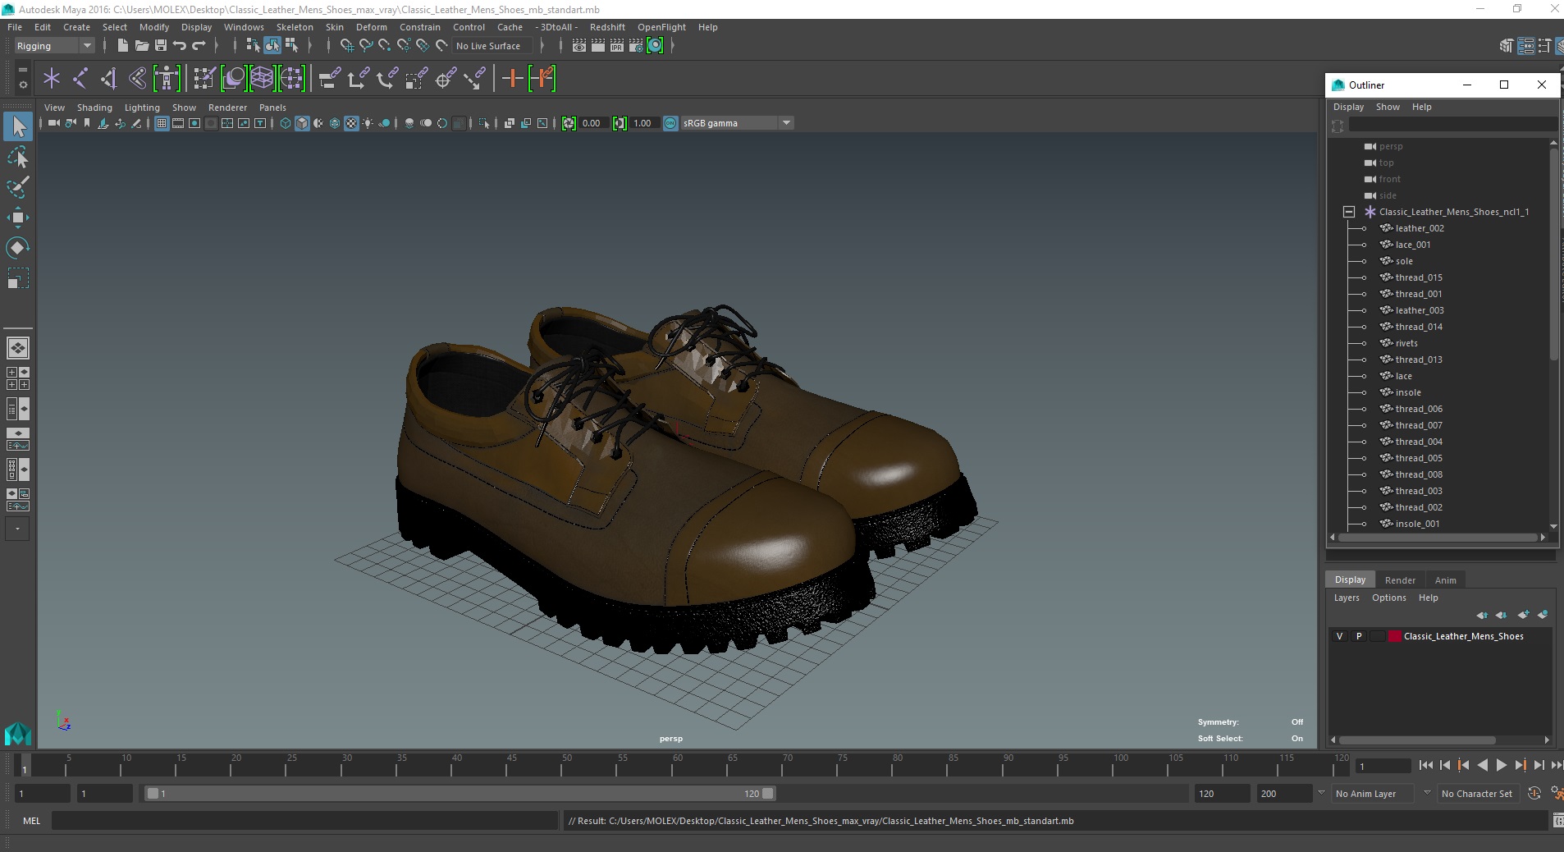Click the Paint Skin Weights shelf icon
The width and height of the screenshot is (1564, 852).
tap(204, 79)
